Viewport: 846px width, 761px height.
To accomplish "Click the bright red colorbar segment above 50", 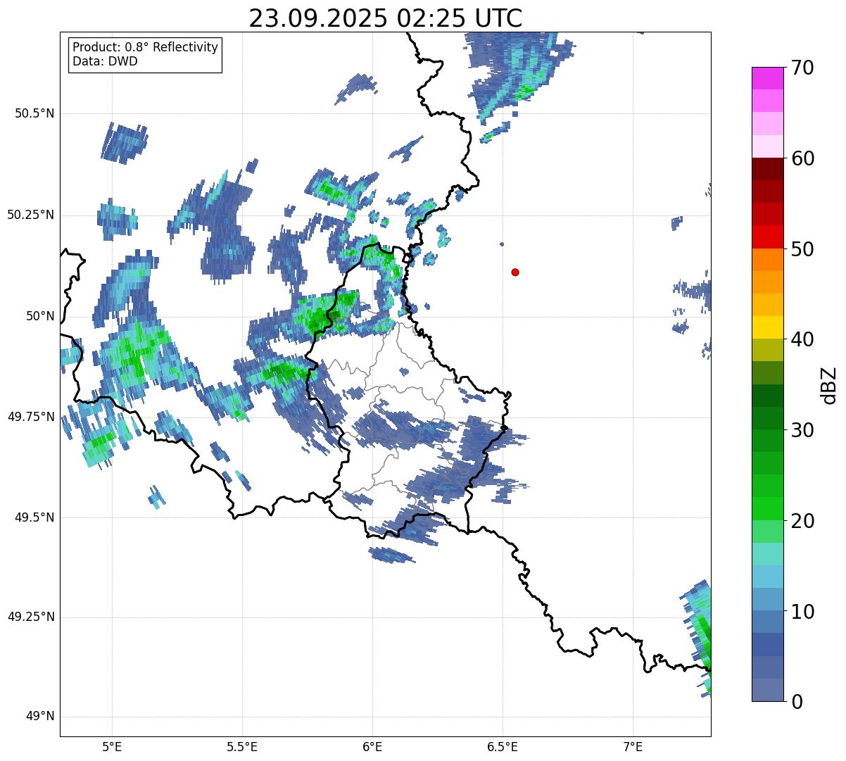I will [767, 237].
